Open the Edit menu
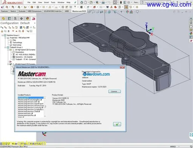The height and width of the screenshot is (148, 193). pos(34,2)
